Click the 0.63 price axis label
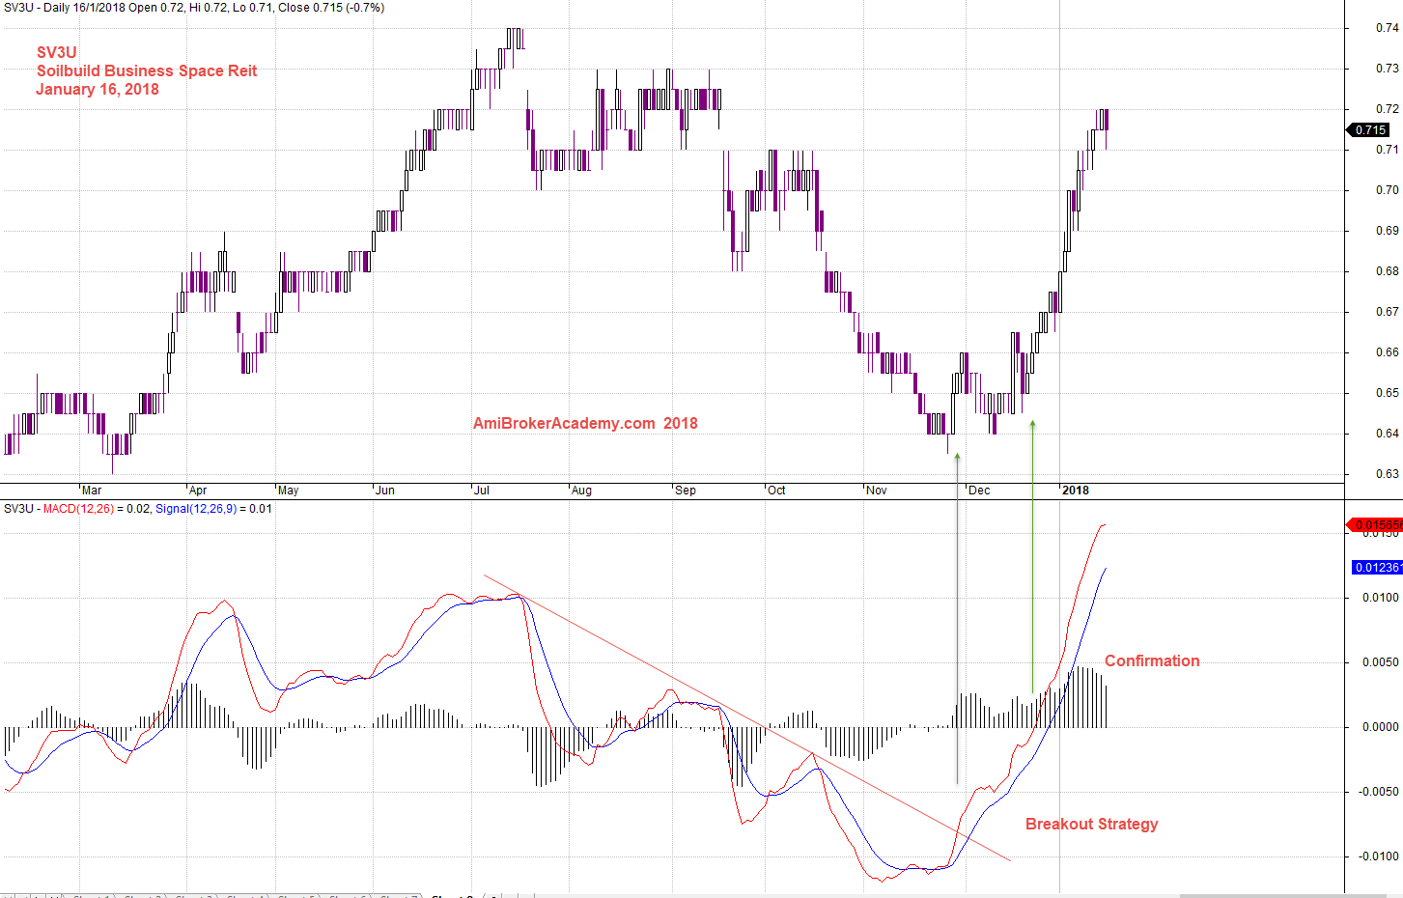 pyautogui.click(x=1387, y=474)
